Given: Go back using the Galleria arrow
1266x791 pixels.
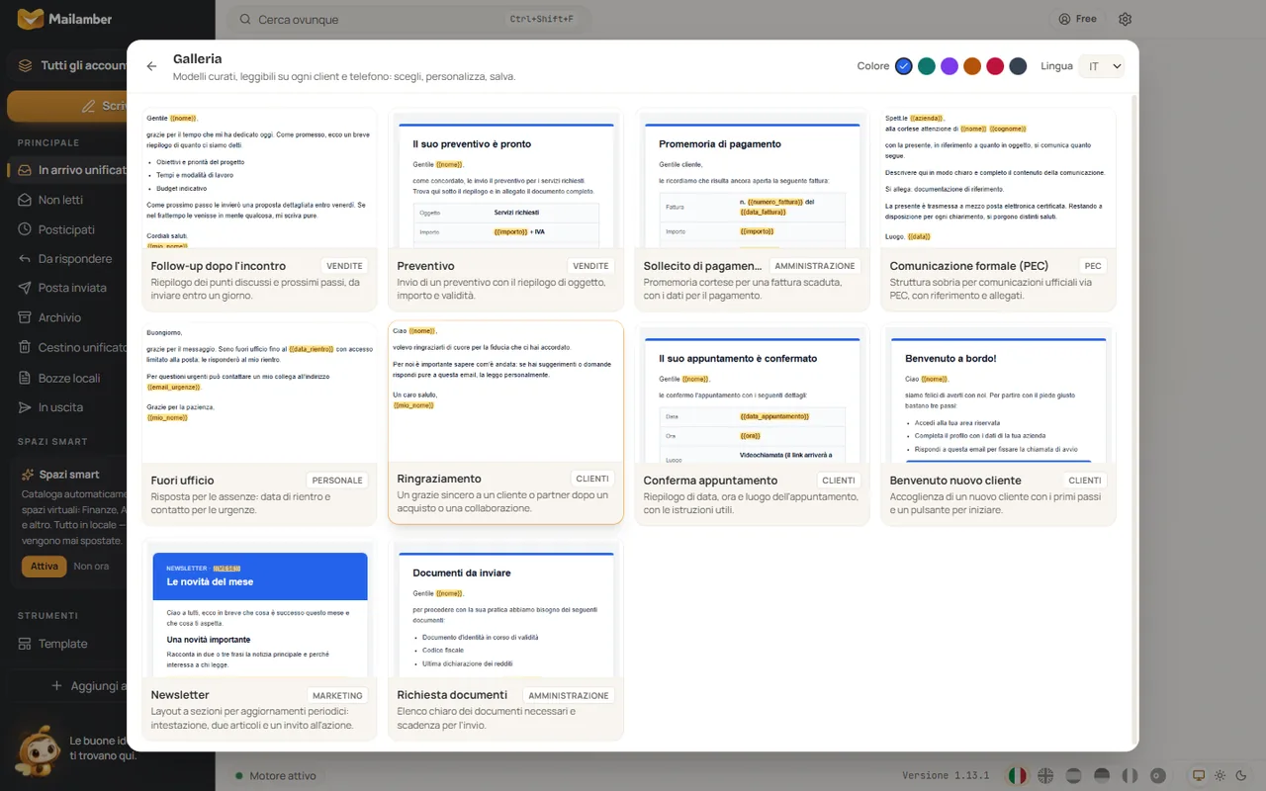Looking at the screenshot, I should click(x=151, y=66).
